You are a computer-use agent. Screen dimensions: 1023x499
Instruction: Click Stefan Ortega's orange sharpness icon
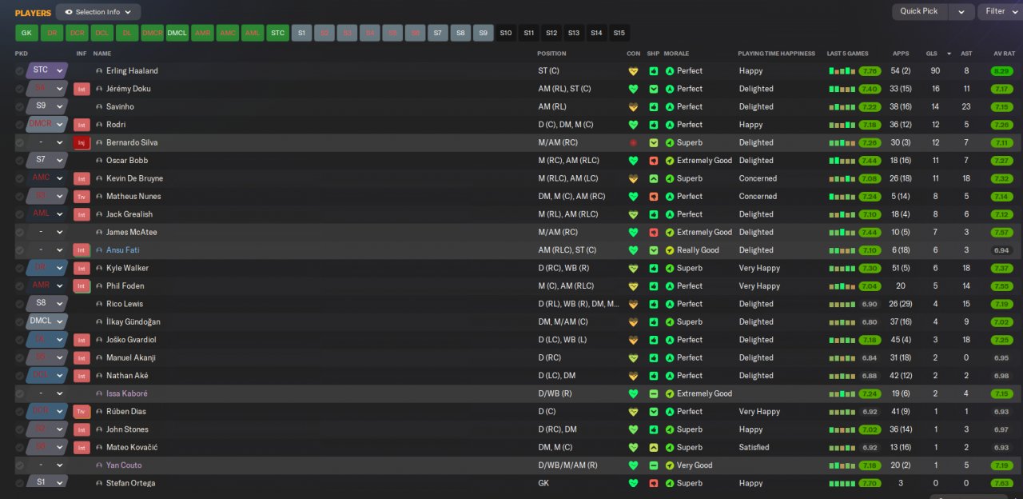[x=653, y=483]
